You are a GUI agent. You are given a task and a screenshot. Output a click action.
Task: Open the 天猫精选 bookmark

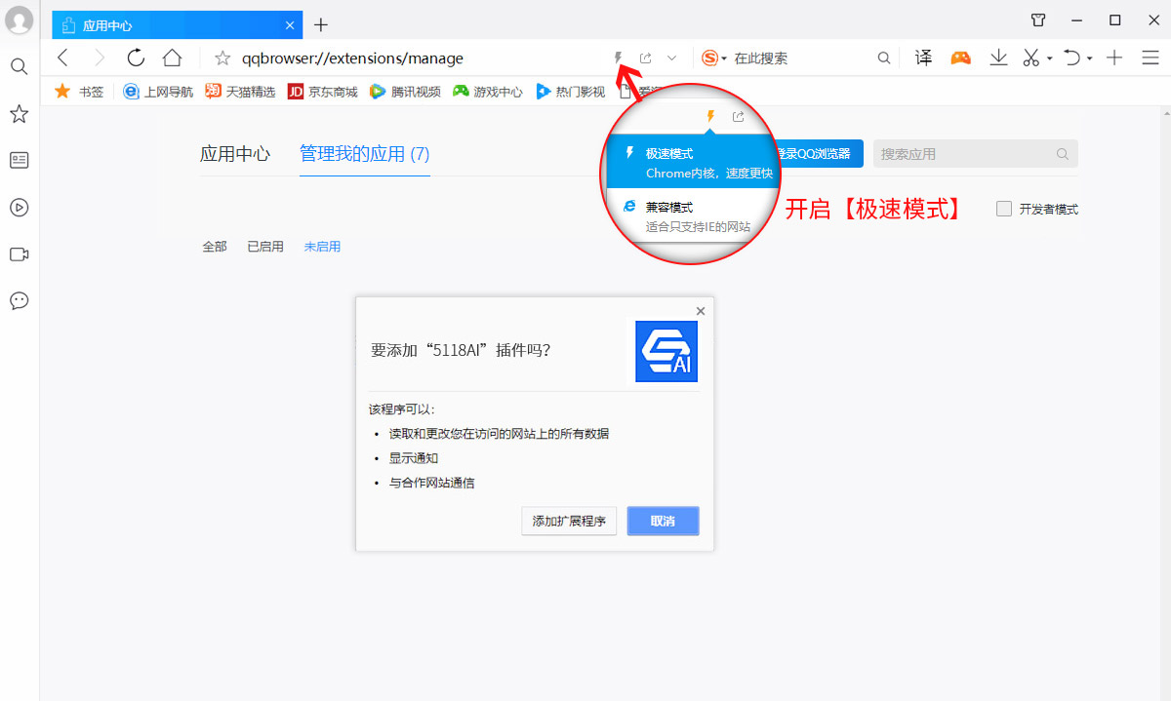tap(240, 92)
